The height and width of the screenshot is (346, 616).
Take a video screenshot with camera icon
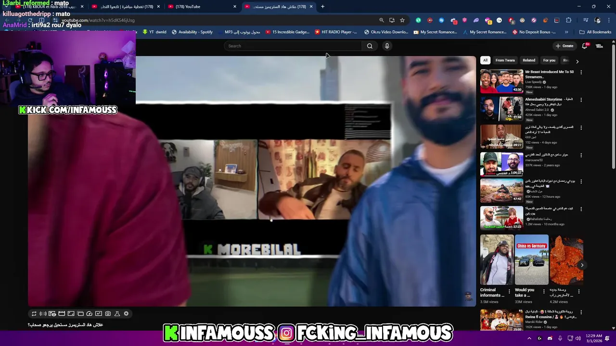(108, 314)
